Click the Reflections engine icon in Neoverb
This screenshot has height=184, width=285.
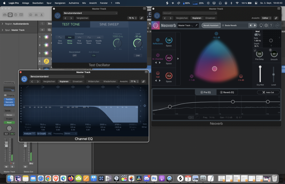pos(158,40)
